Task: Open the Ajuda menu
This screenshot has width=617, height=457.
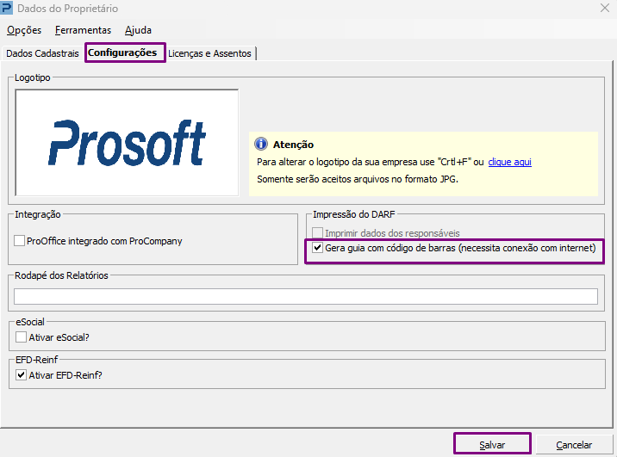Action: [x=138, y=30]
